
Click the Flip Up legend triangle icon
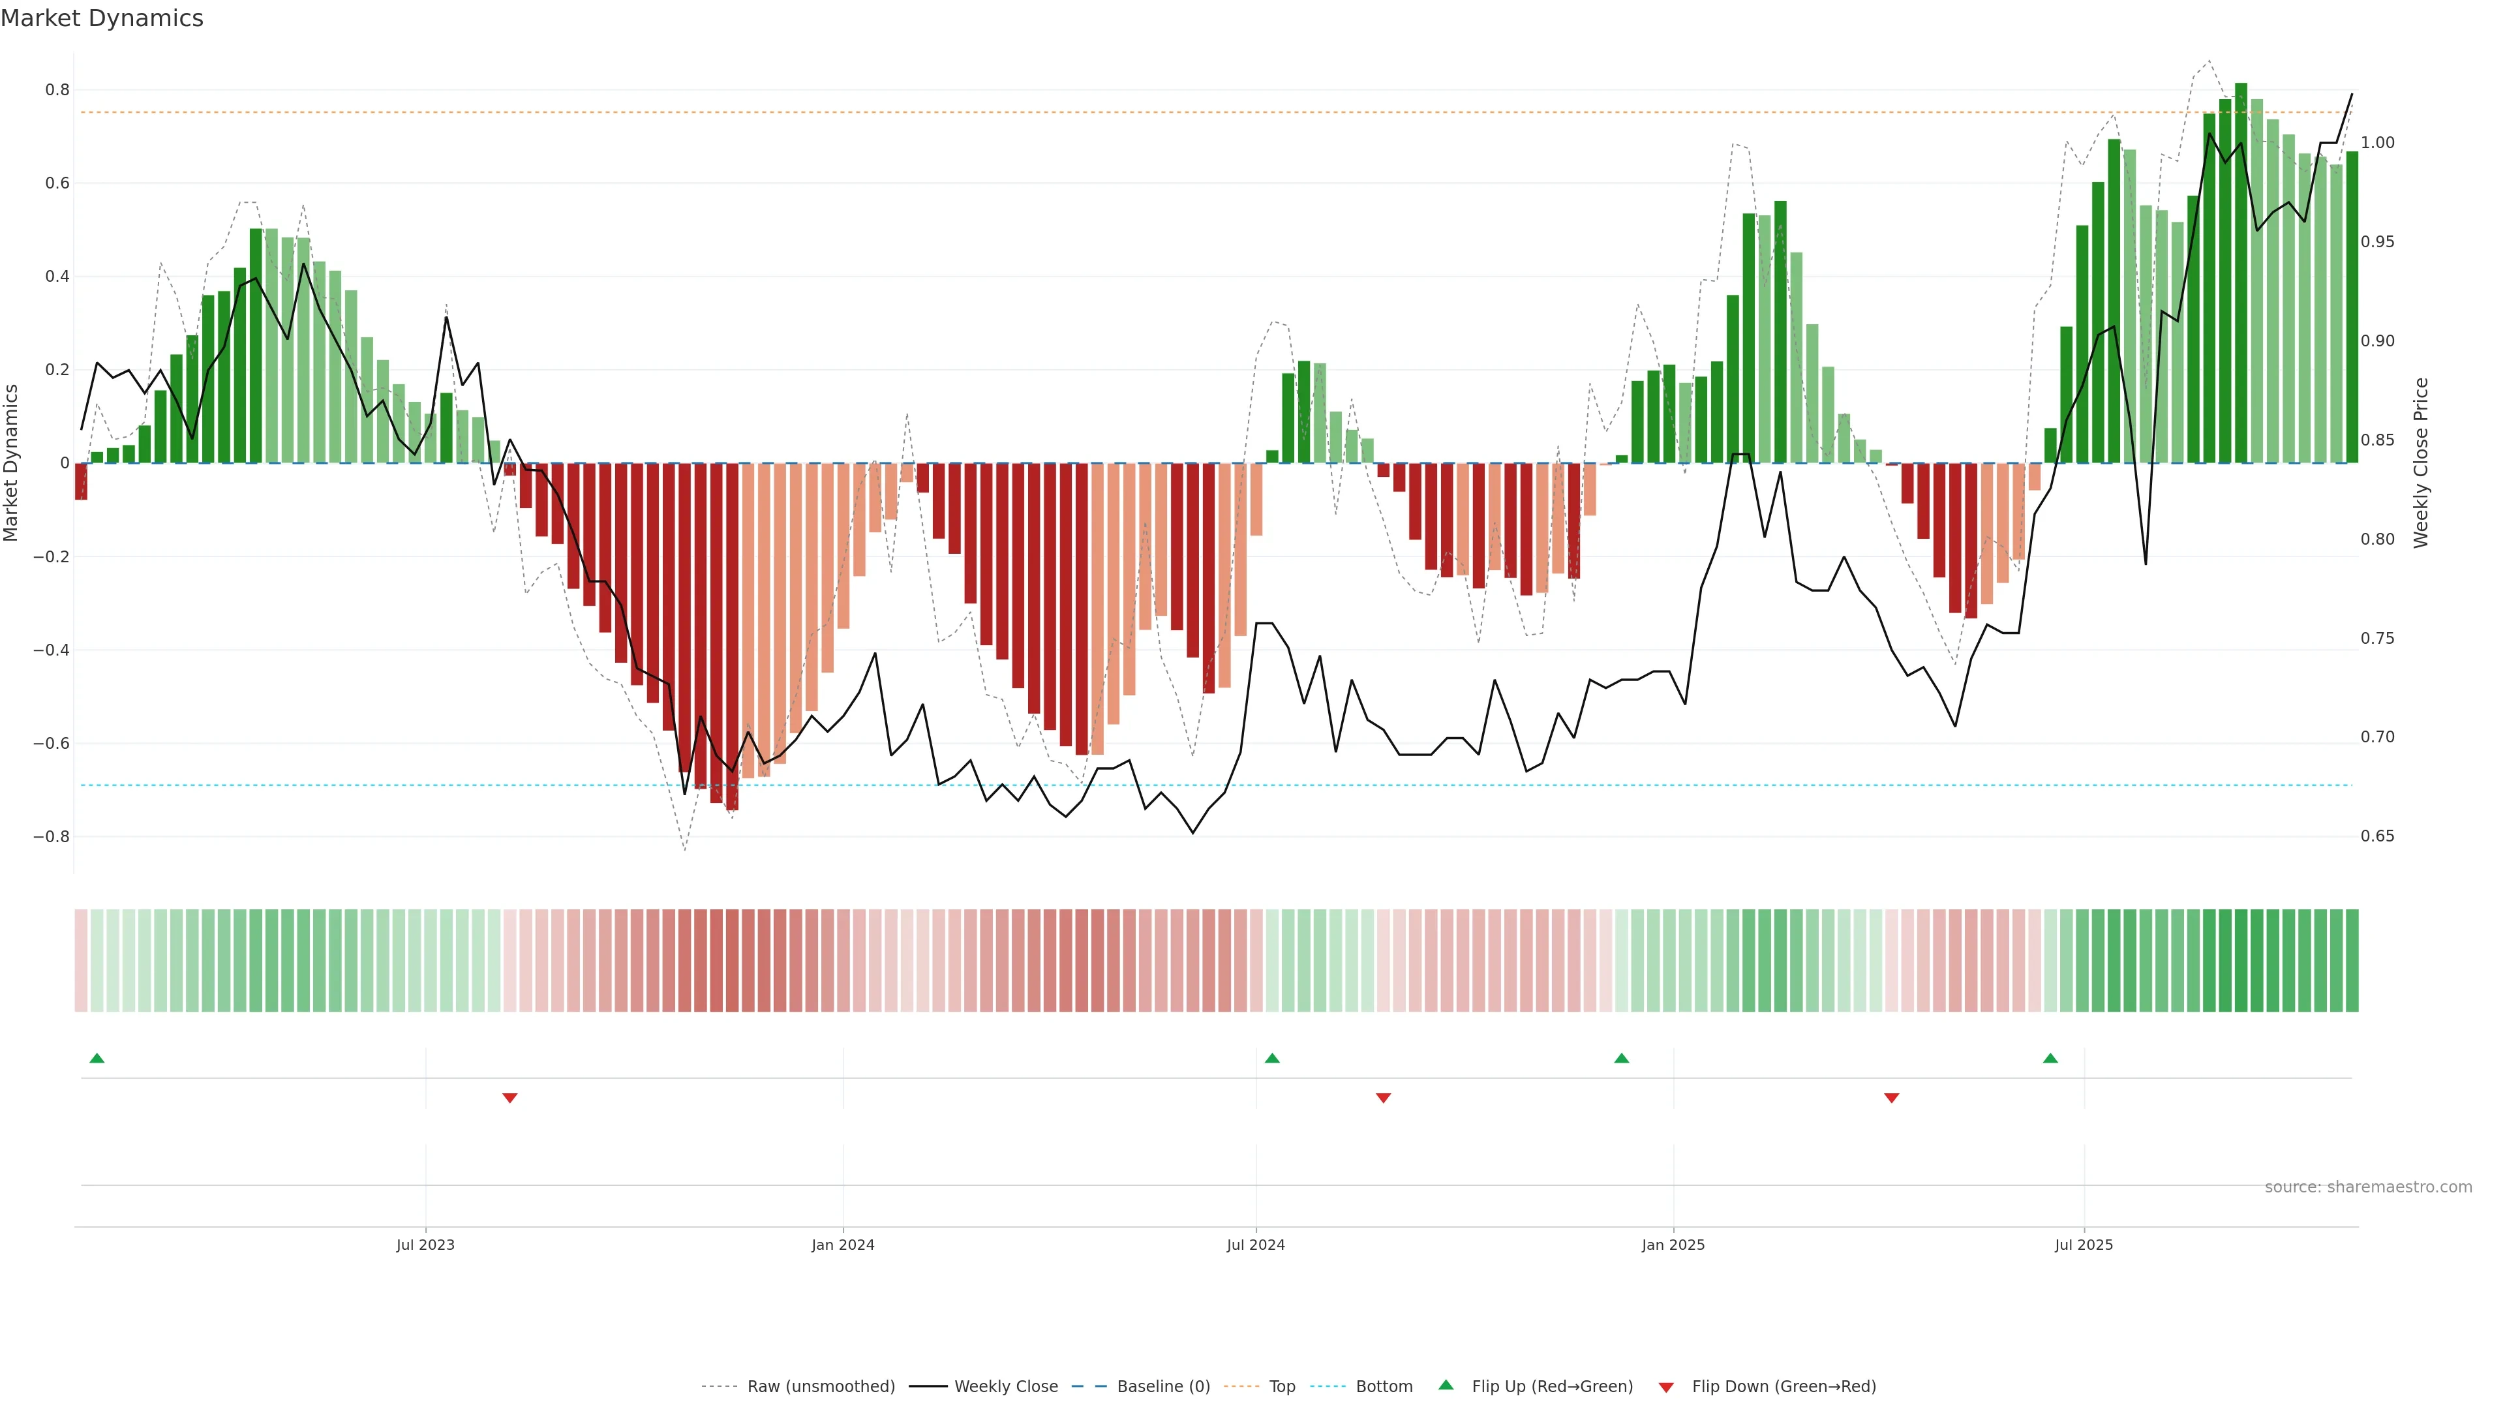1446,1385
